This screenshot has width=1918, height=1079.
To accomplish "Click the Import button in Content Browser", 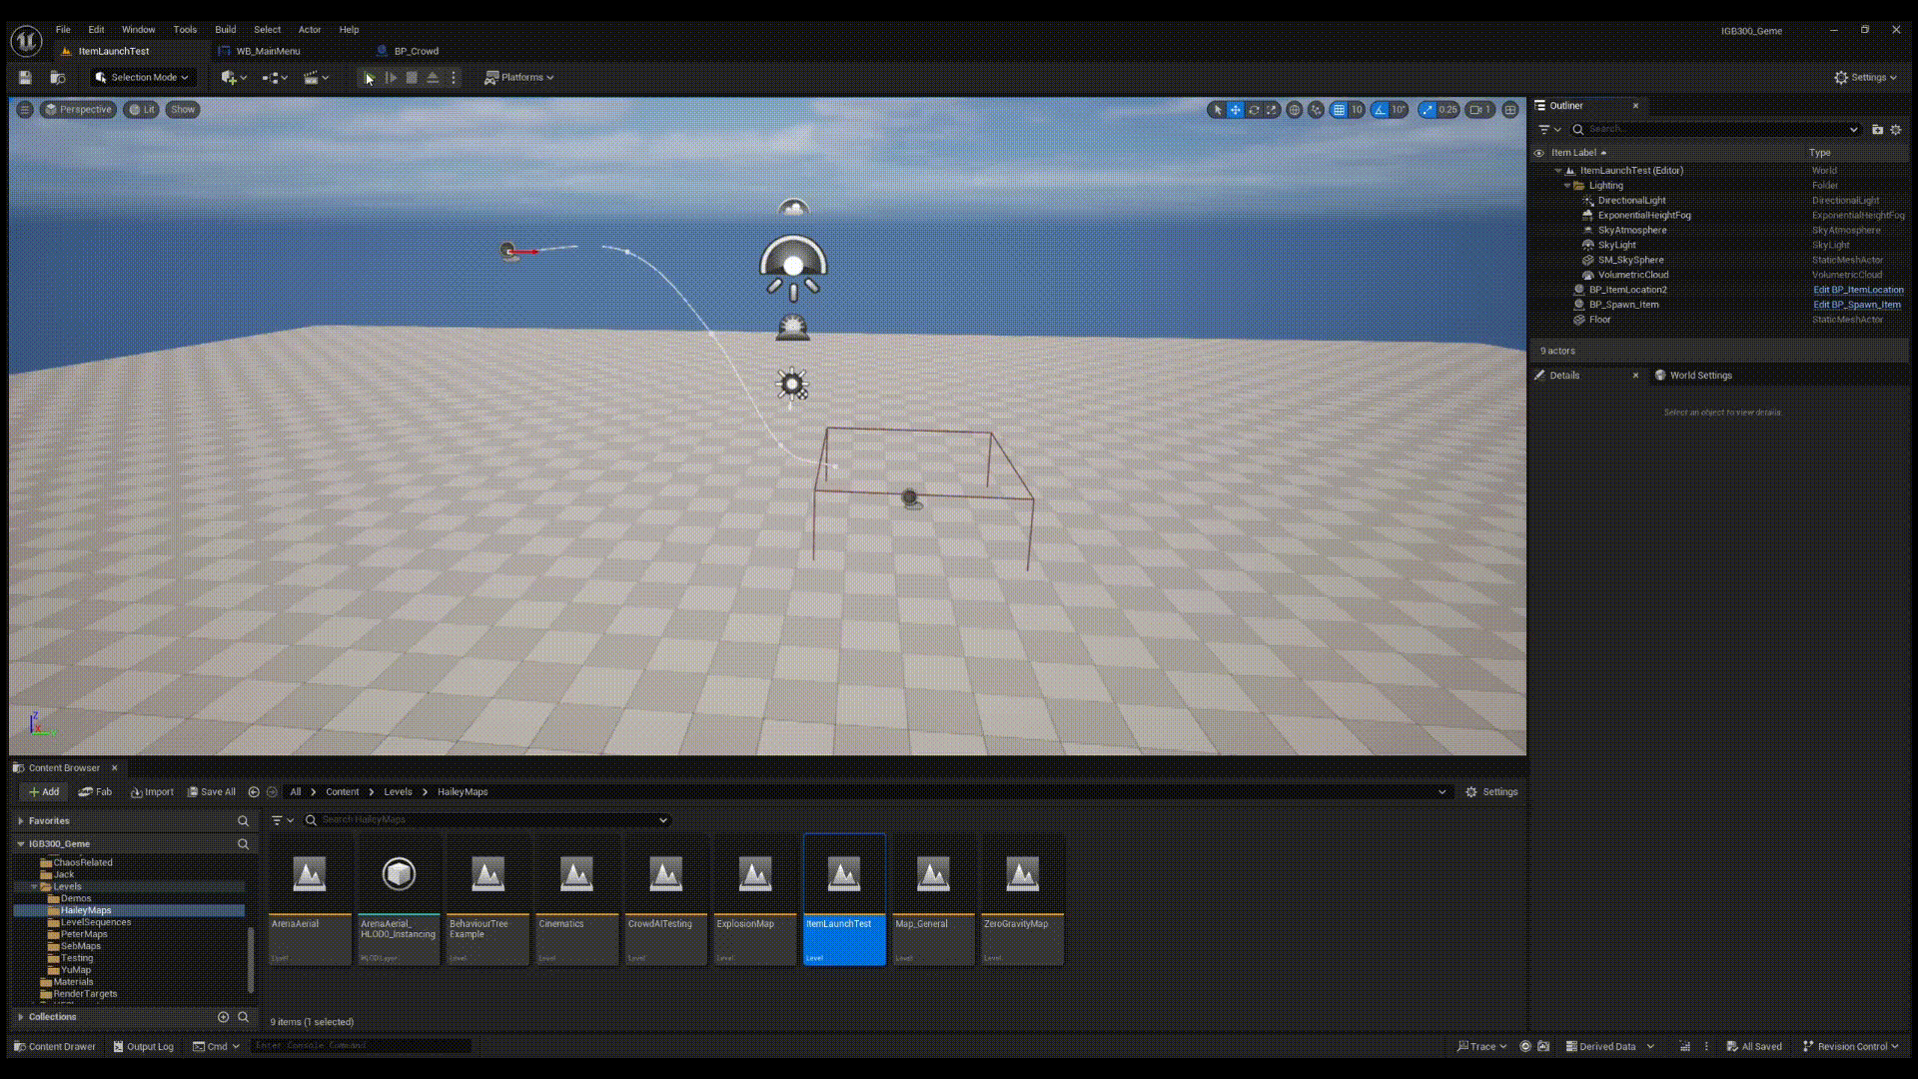I will tap(152, 792).
